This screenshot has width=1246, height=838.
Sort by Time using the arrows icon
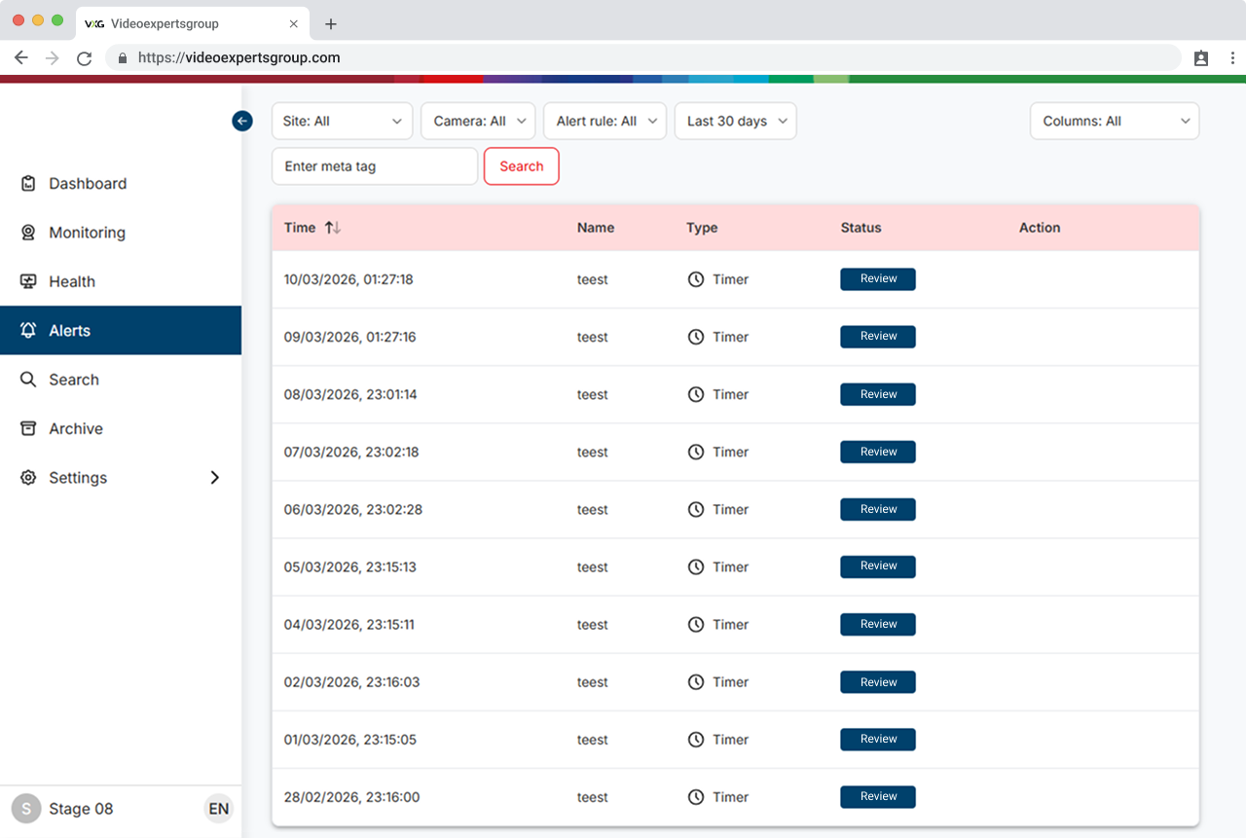(x=333, y=228)
